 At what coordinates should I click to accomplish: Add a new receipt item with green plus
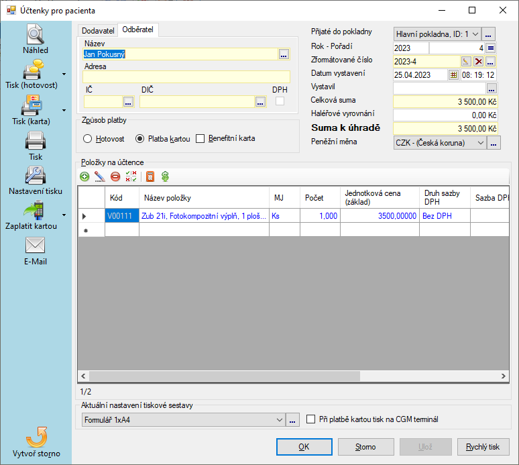84,176
